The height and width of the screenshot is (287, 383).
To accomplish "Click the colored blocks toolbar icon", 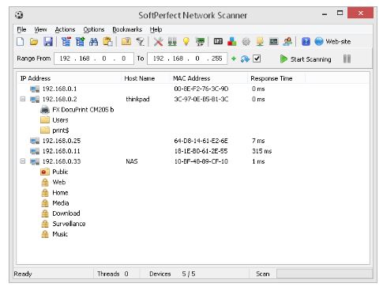I will pos(232,42).
